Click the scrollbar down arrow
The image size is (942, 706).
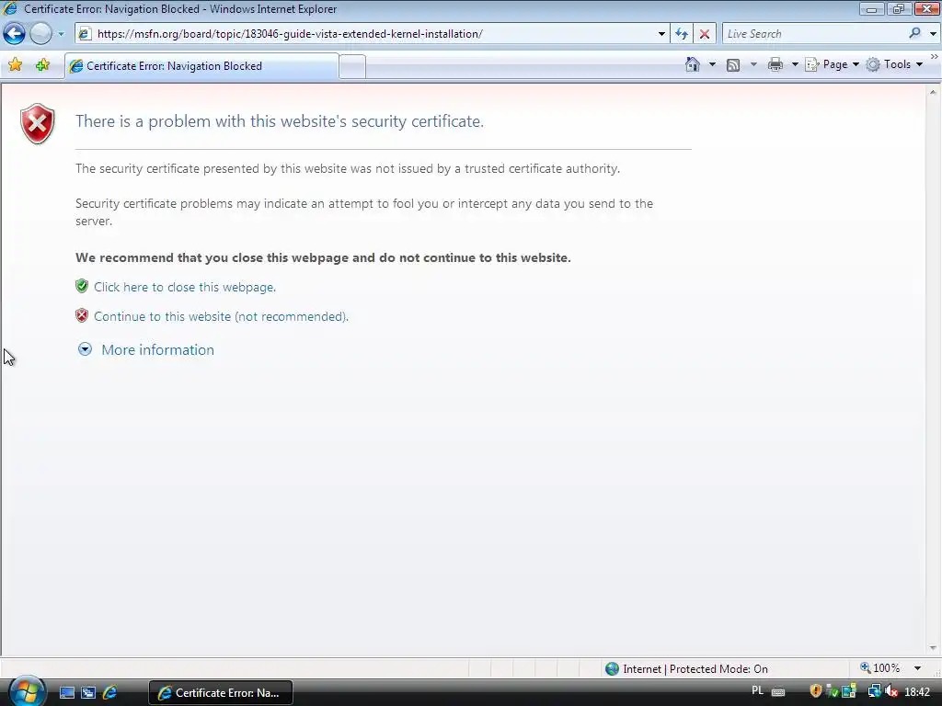(933, 648)
